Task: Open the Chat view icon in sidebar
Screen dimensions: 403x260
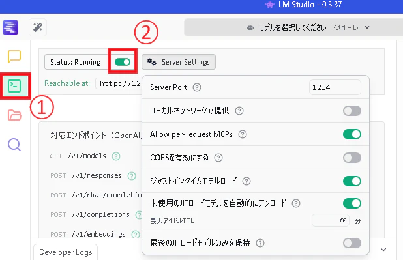Action: pyautogui.click(x=14, y=56)
